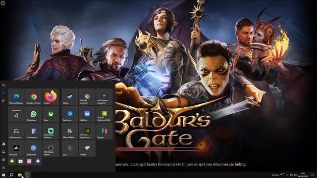Launch the WeMod tile
Screen dimensions: 317x178
(87, 114)
